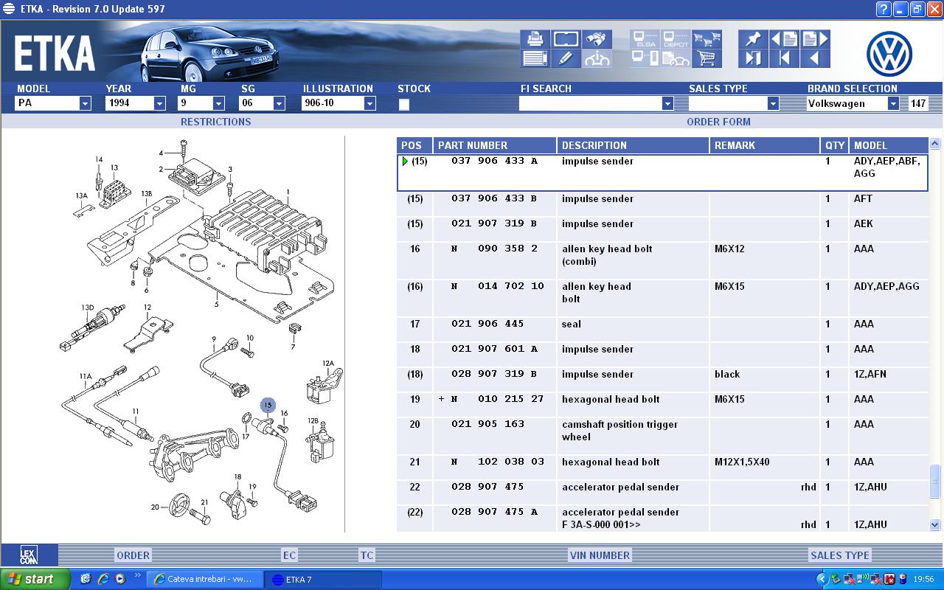The height and width of the screenshot is (590, 944).
Task: Click the parts list scroll-down arrow
Action: [x=935, y=524]
